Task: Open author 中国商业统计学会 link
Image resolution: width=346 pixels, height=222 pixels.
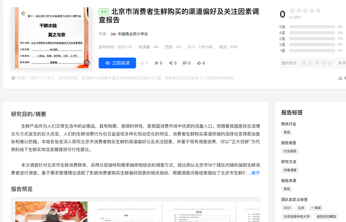Action: [x=133, y=34]
